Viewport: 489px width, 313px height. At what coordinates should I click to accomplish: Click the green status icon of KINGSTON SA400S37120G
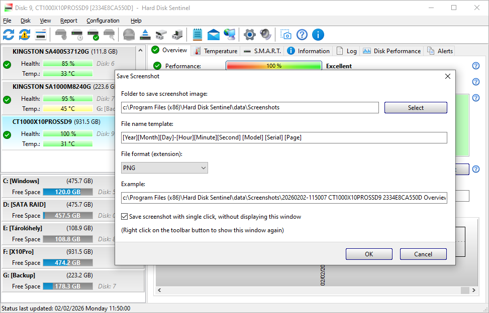(x=7, y=65)
